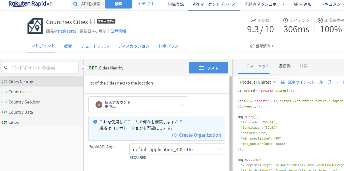Click the SDK install icon

tap(283, 82)
